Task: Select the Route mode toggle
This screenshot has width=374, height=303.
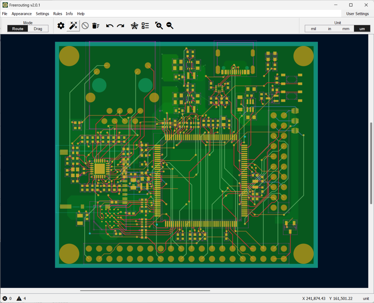Action: pos(18,29)
